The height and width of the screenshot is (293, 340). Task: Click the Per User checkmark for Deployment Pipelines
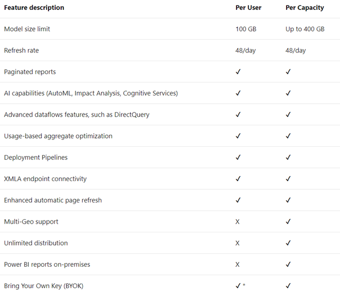[x=238, y=158]
